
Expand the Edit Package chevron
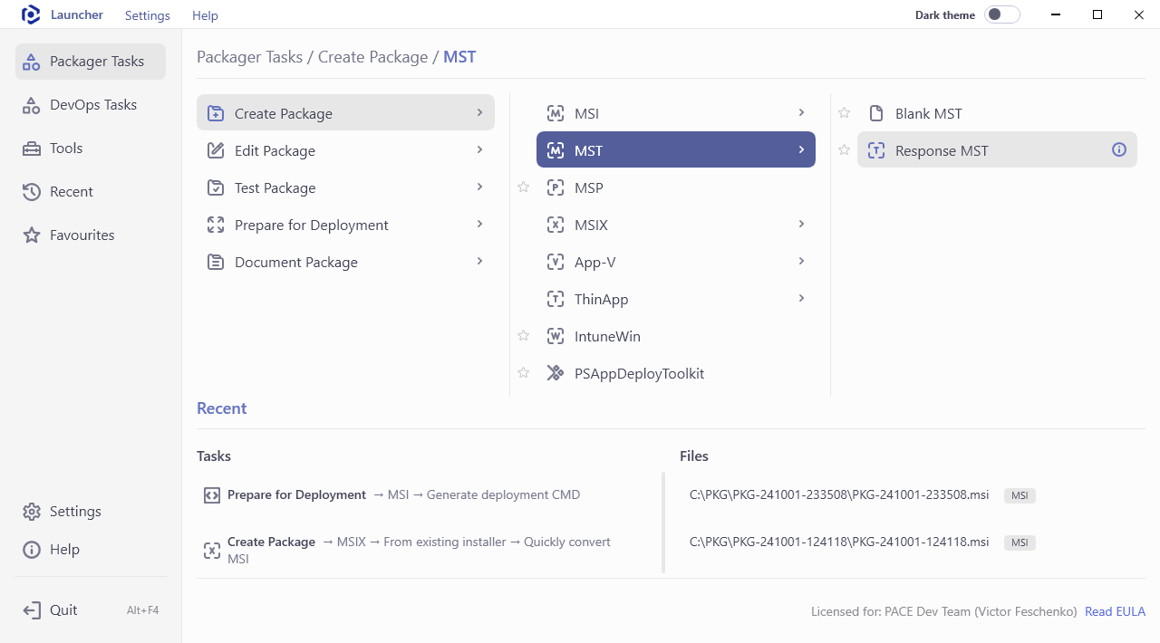(479, 149)
